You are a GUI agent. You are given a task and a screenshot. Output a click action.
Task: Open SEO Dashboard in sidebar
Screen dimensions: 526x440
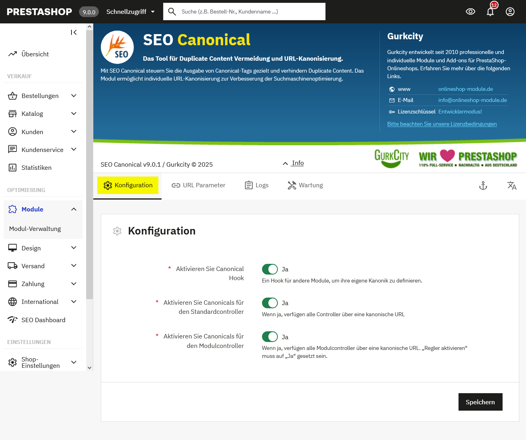click(43, 320)
